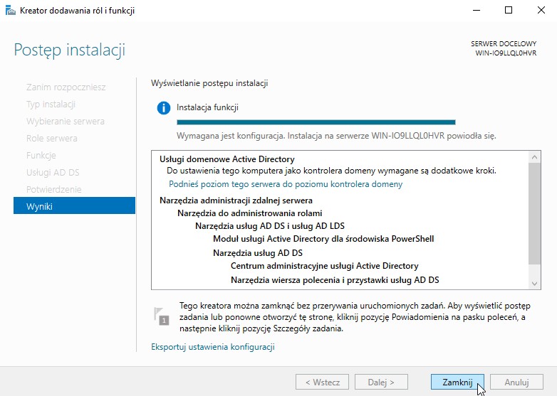Click the installation progress bar
Screen dimensions: 557x396
point(316,122)
